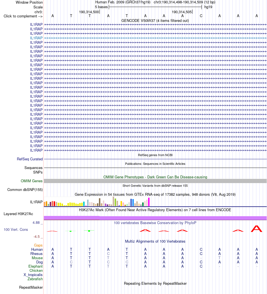Click the magenta bar in the GTEx chart
The width and height of the screenshot is (267, 294).
(149, 202)
